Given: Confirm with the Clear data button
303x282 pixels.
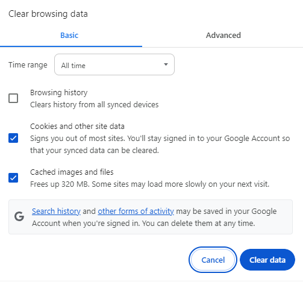Looking at the screenshot, I should point(267,260).
